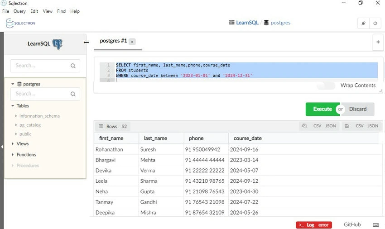Click the copy-to-clipboard icon in results bar
Viewport: 385px width, 229px height.
304,126
